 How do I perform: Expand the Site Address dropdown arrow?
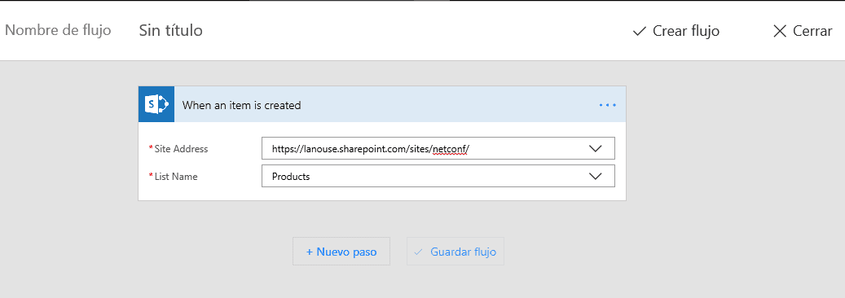pos(596,149)
